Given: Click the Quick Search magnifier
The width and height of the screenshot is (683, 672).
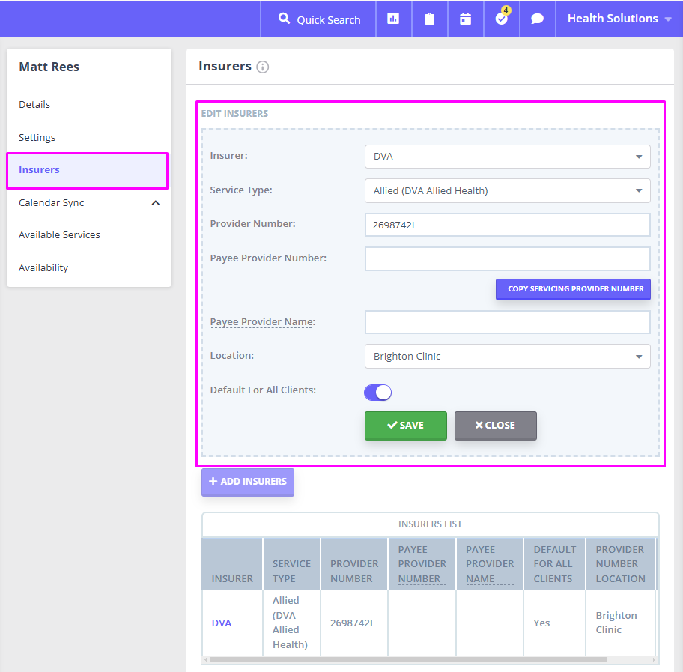Looking at the screenshot, I should [284, 19].
